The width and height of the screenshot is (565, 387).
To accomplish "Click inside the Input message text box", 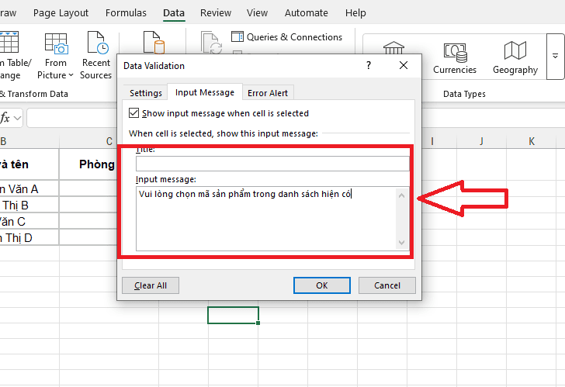I will tap(266, 219).
